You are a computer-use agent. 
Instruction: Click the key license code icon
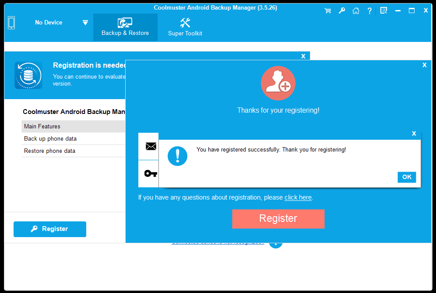[x=151, y=173]
